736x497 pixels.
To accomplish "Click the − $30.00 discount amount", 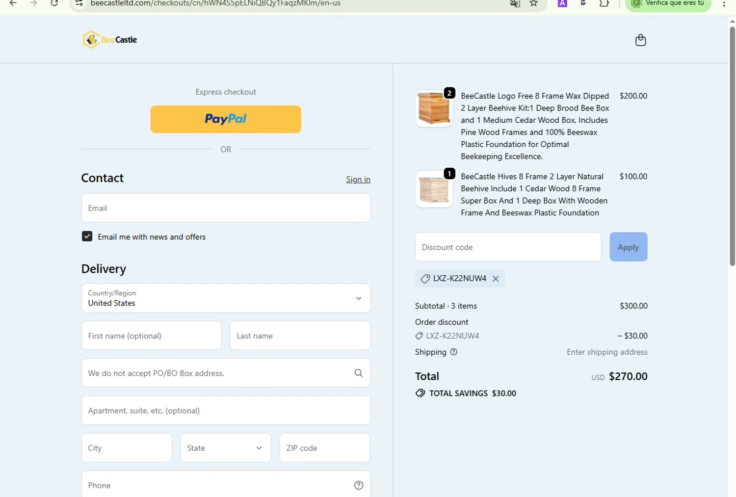I will [x=632, y=336].
